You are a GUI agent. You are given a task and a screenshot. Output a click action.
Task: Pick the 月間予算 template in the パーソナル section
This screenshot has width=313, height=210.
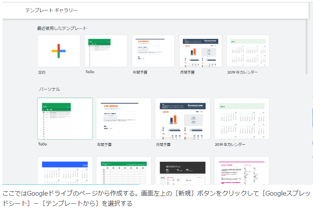coord(183,119)
